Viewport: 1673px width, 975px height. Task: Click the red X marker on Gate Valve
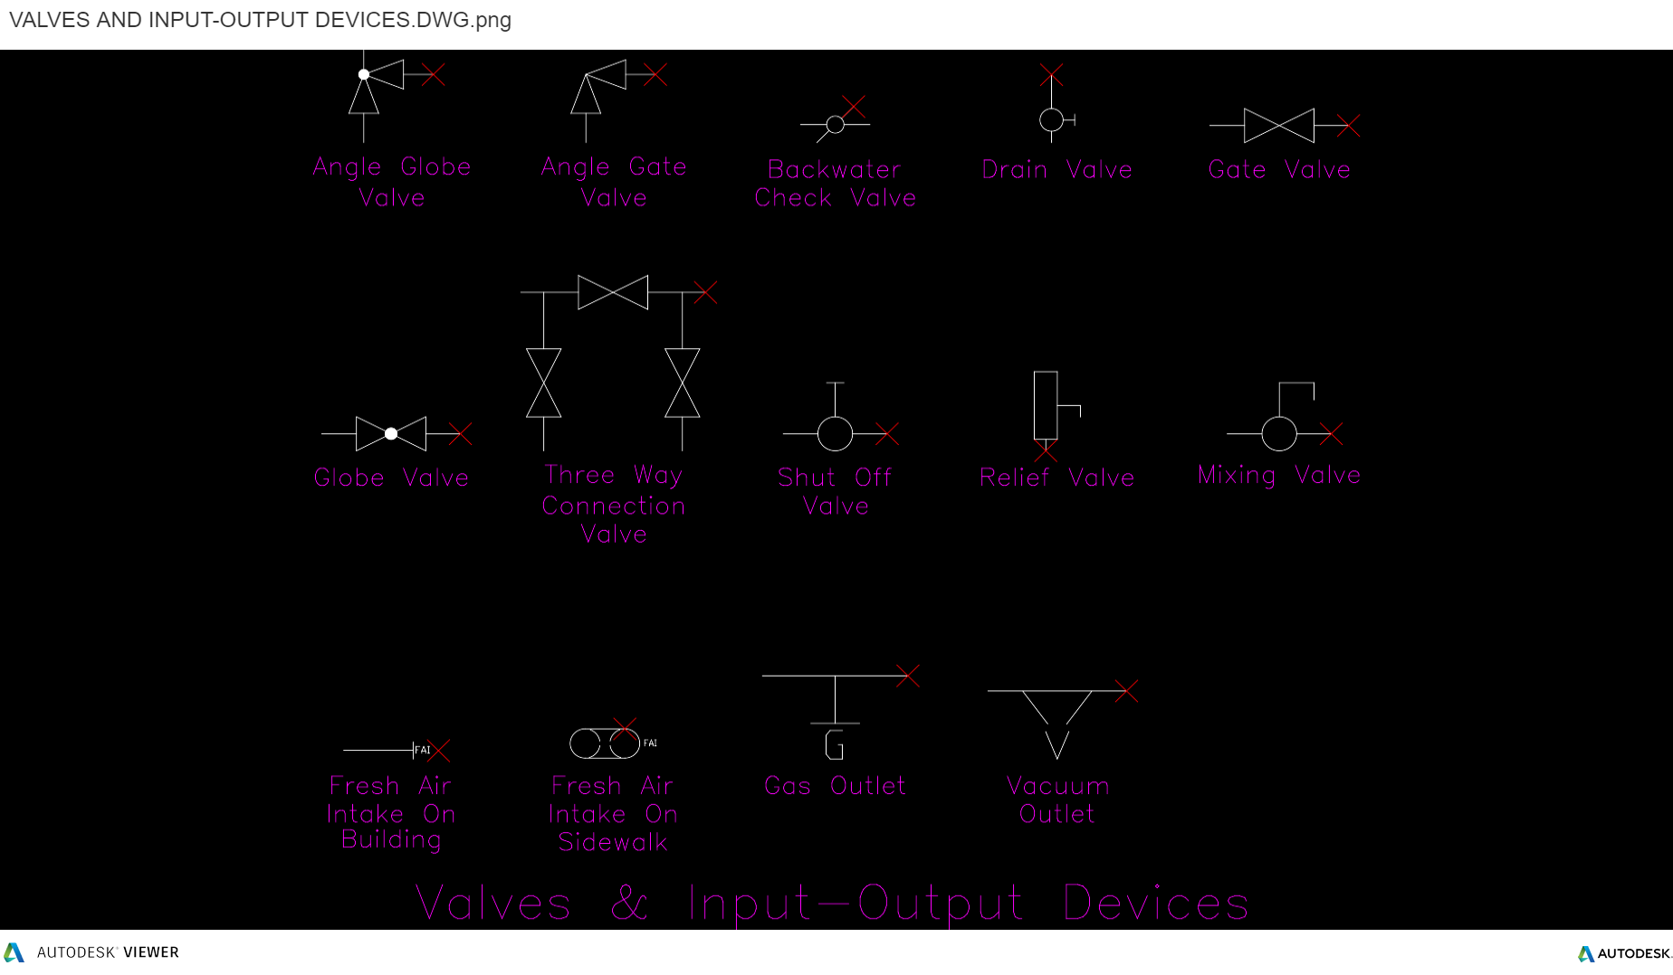[1348, 126]
